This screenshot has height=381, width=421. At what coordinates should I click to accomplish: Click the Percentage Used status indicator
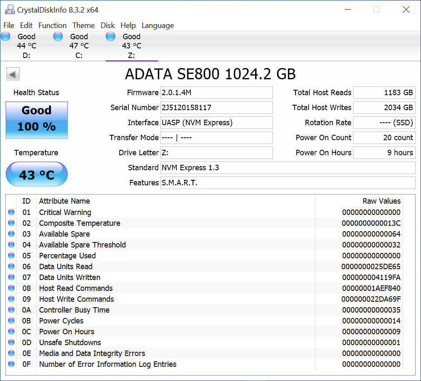click(x=11, y=256)
